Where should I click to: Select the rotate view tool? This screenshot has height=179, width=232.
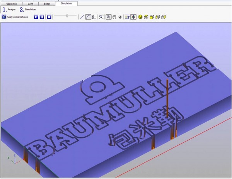(x=120, y=17)
